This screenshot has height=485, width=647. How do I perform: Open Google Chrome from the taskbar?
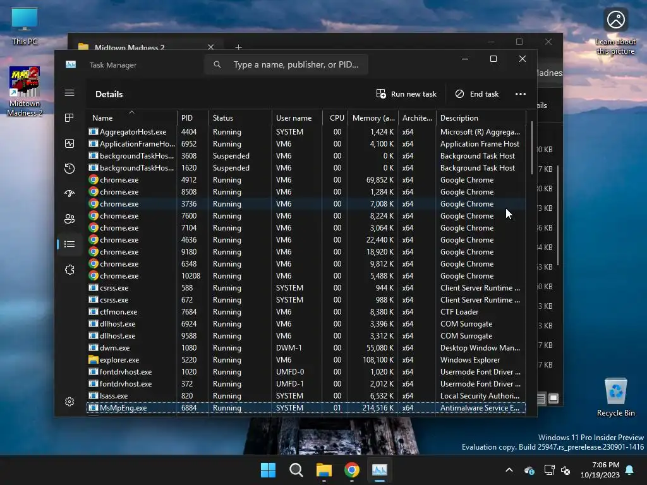point(351,470)
